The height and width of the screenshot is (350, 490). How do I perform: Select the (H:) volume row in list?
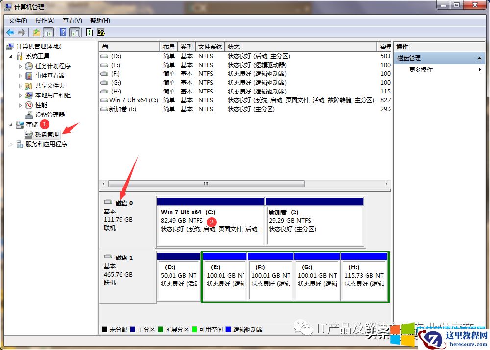[x=245, y=92]
